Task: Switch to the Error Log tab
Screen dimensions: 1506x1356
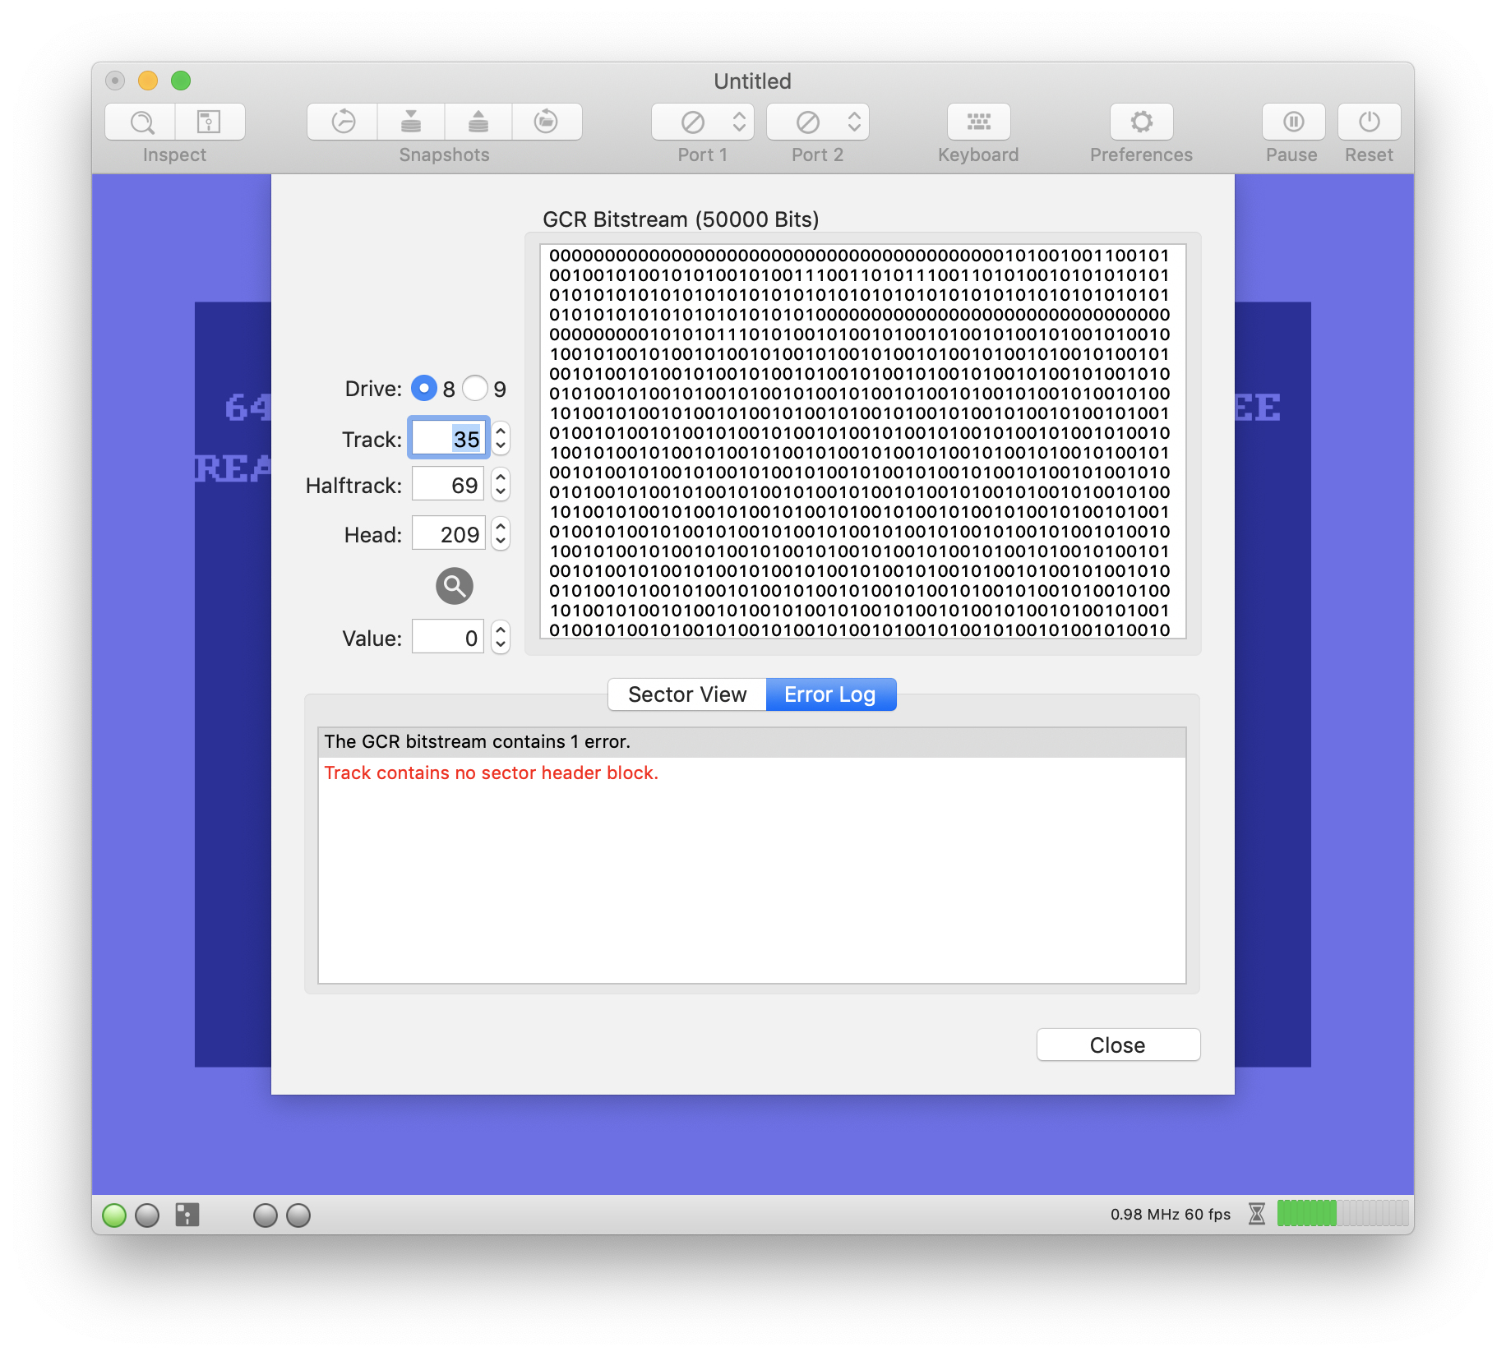Action: click(830, 694)
